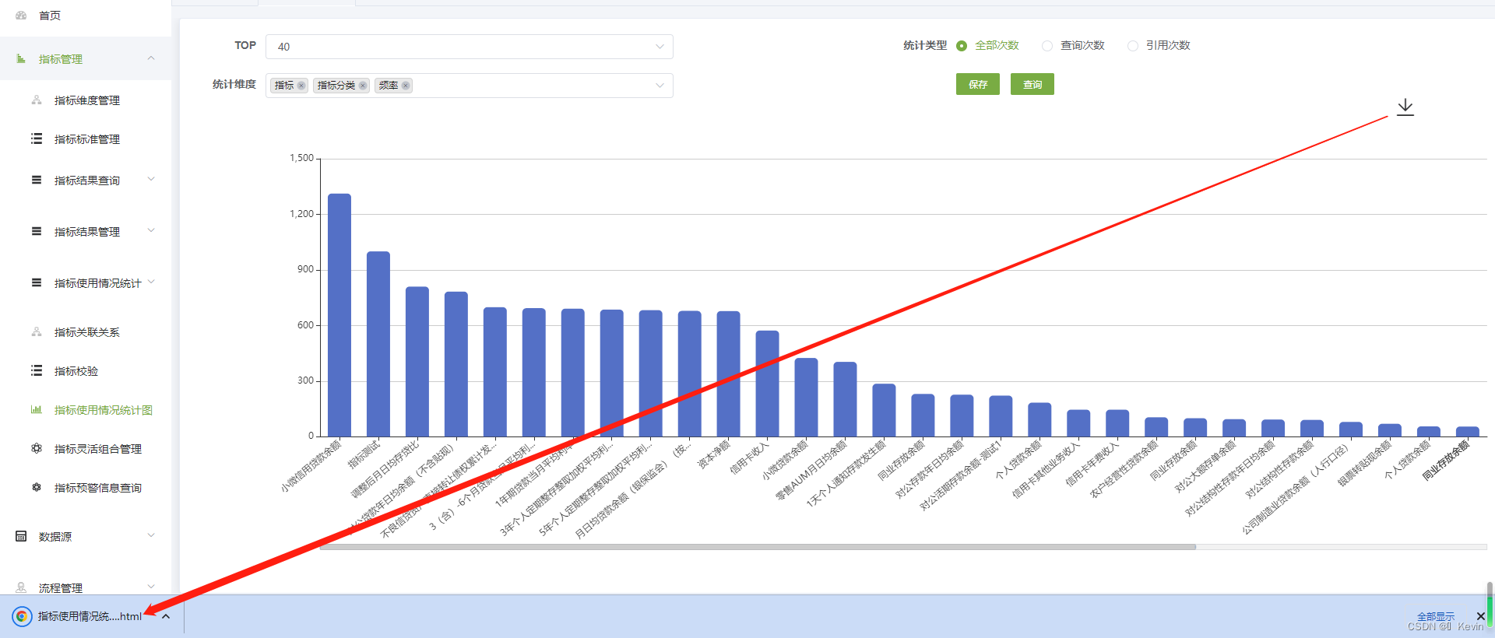Click the 1,500 y-axis label
This screenshot has width=1495, height=638.
(x=301, y=158)
